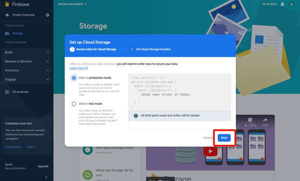This screenshot has width=300, height=181.
Task: Click inside the security rules code box
Action: (179, 92)
